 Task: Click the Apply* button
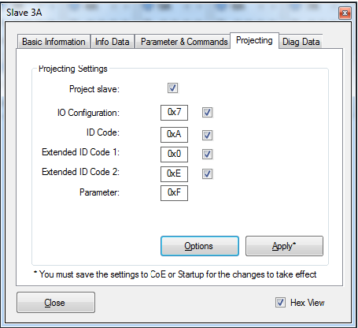(284, 246)
